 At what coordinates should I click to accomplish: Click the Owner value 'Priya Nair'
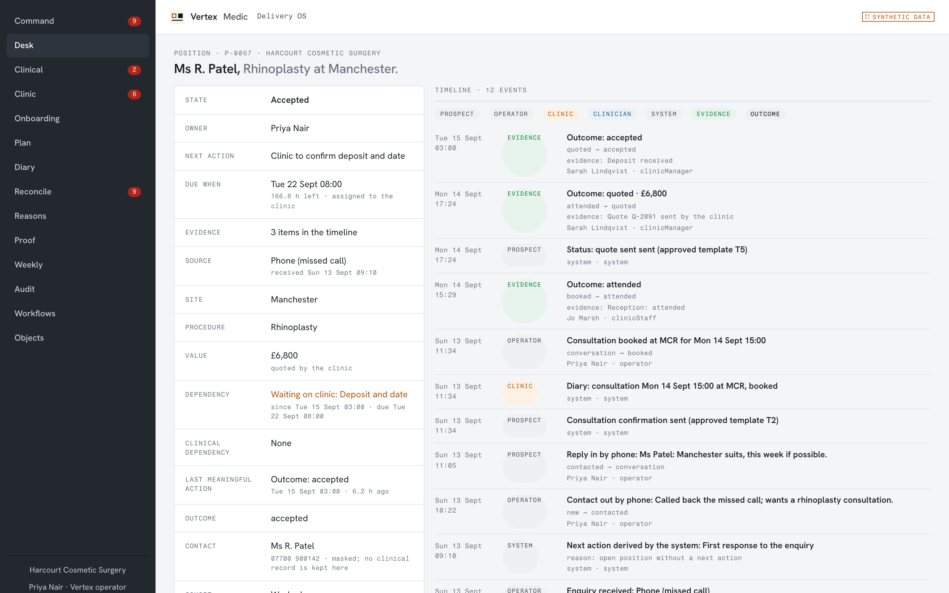coord(290,128)
